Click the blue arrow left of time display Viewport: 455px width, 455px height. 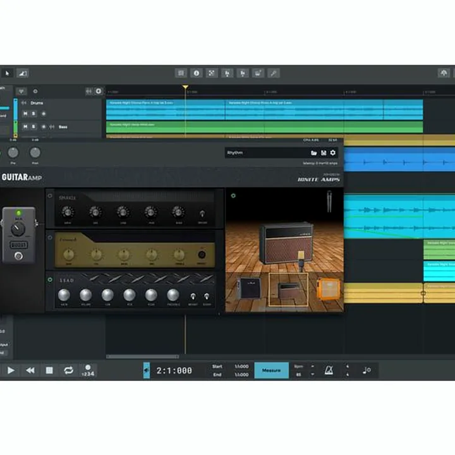point(147,370)
